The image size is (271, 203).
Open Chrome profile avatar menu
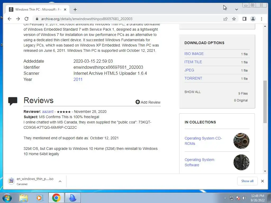253,19
